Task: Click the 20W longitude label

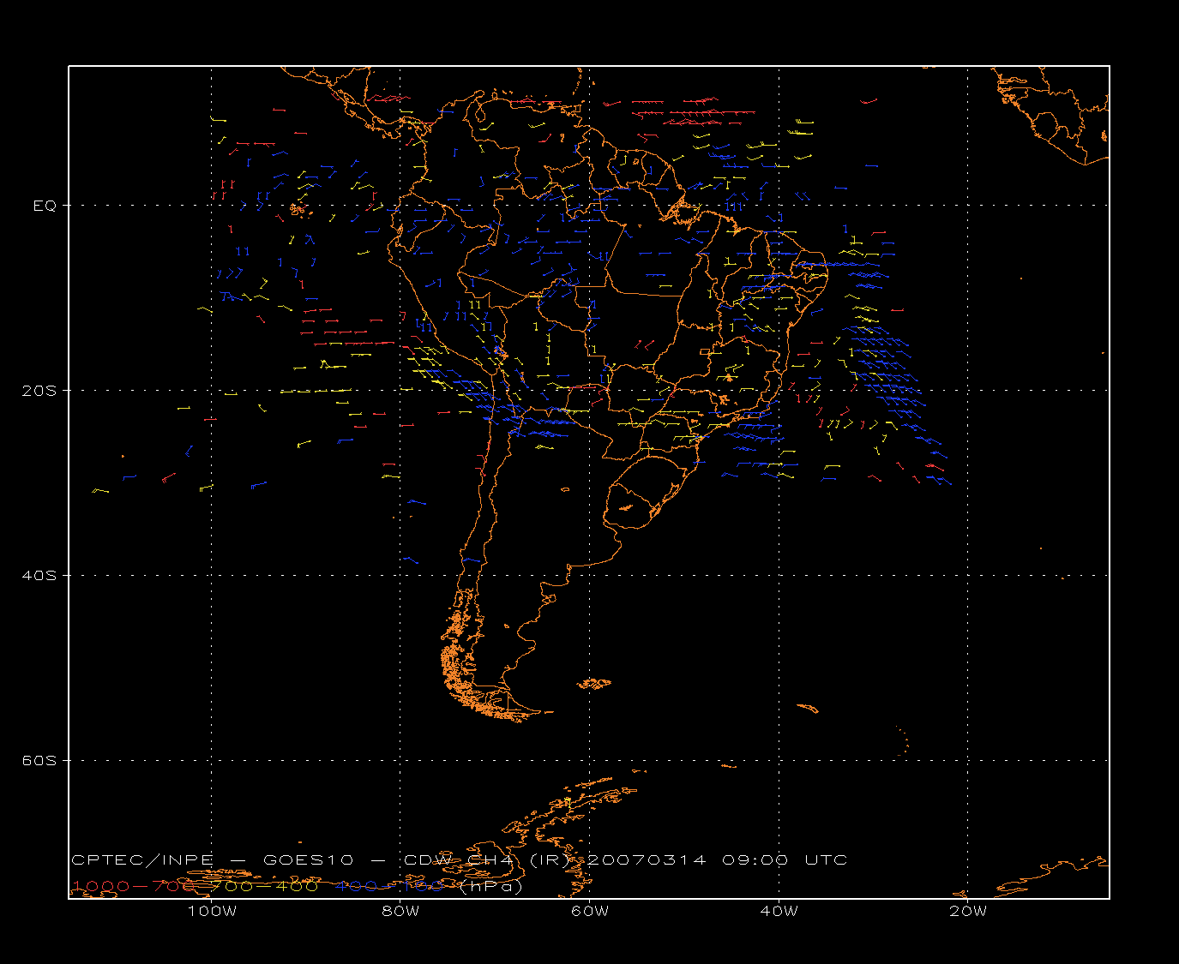Action: pyautogui.click(x=968, y=911)
